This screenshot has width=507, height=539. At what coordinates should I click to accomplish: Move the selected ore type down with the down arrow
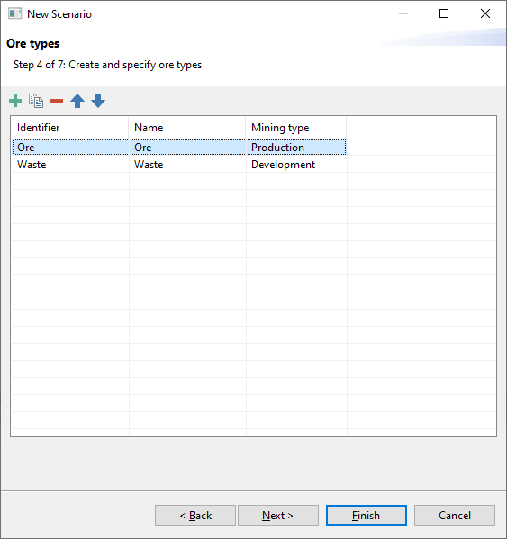[x=98, y=101]
